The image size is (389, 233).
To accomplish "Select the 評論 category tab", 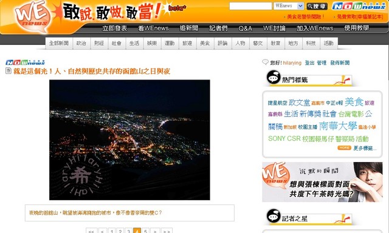I will (222, 43).
